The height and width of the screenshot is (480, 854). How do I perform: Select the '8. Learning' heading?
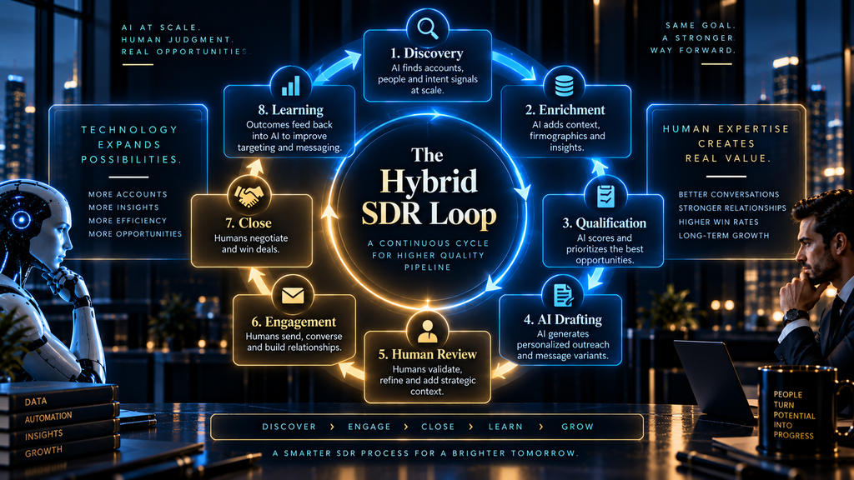[x=290, y=110]
